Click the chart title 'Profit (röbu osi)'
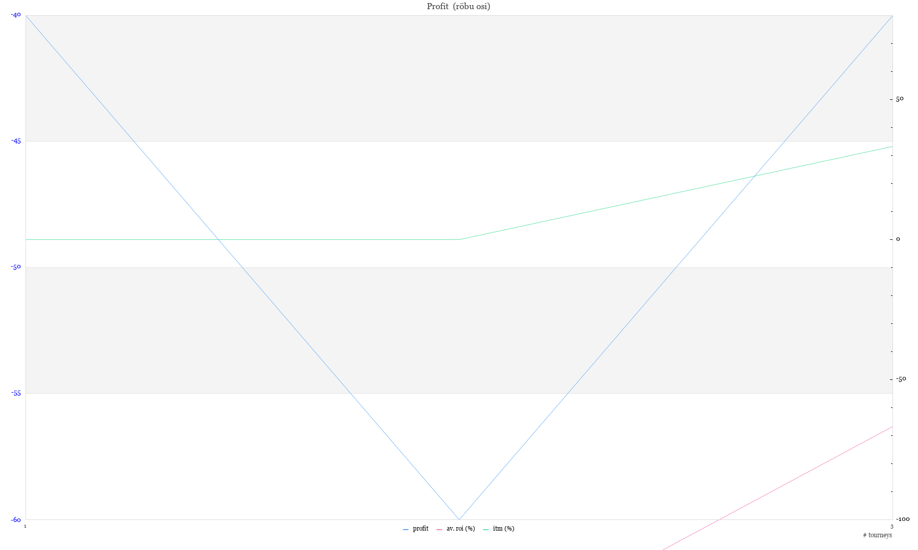 click(x=458, y=7)
